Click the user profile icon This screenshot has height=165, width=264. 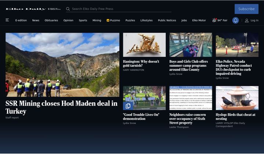[x=247, y=21]
